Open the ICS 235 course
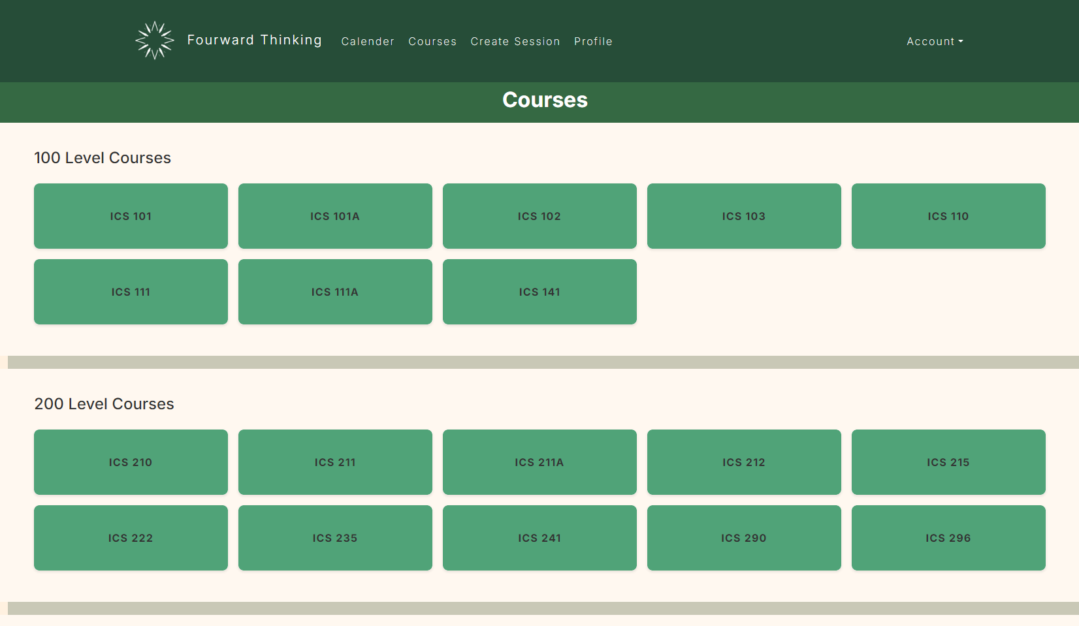The width and height of the screenshot is (1079, 626). (x=335, y=538)
